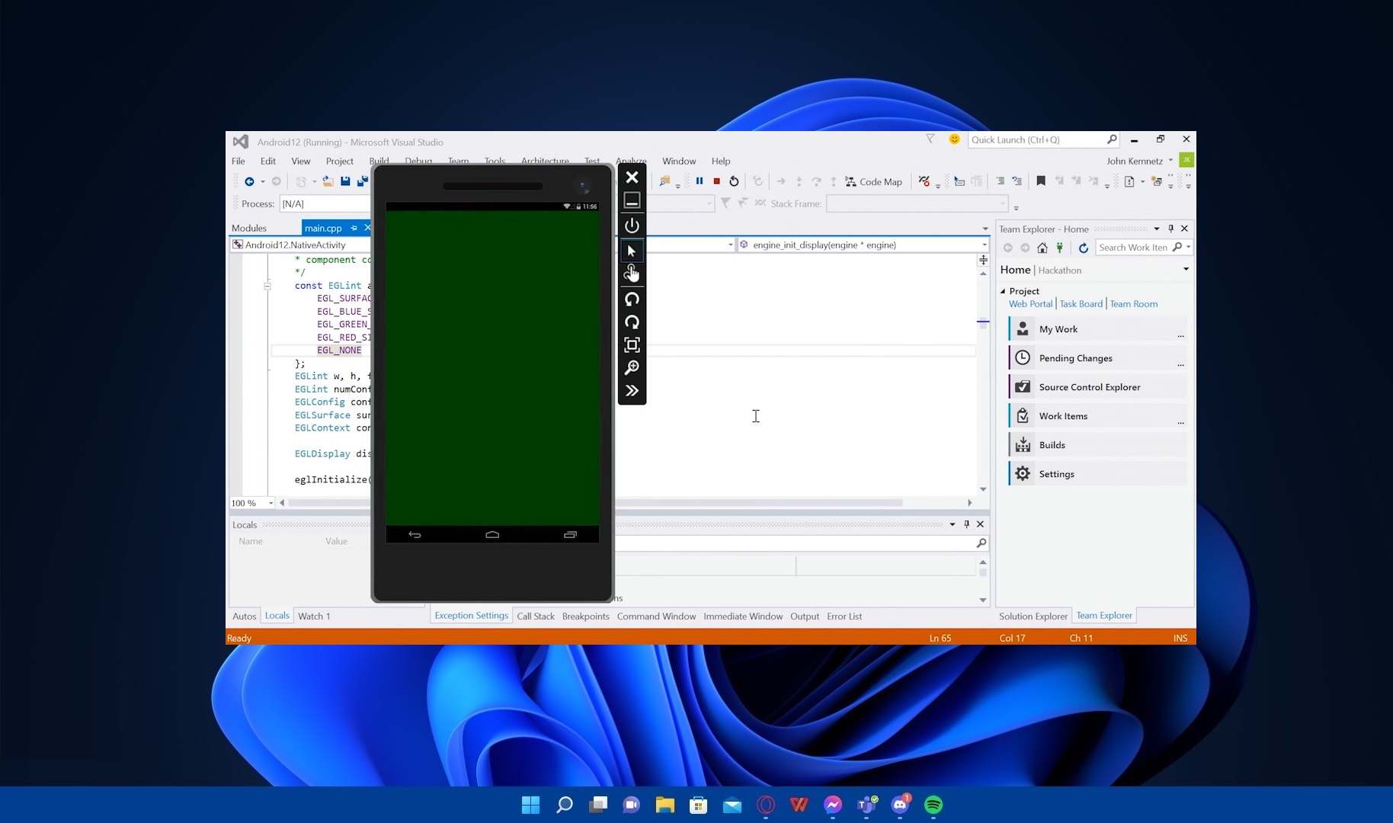Image resolution: width=1393 pixels, height=823 pixels.
Task: Click the emulator zoom magnifier icon
Action: [632, 368]
